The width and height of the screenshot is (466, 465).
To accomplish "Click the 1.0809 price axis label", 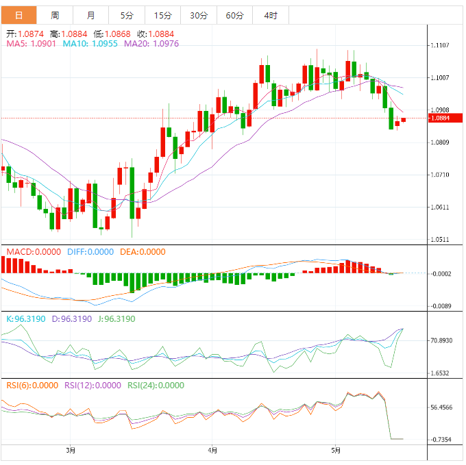I will point(440,142).
